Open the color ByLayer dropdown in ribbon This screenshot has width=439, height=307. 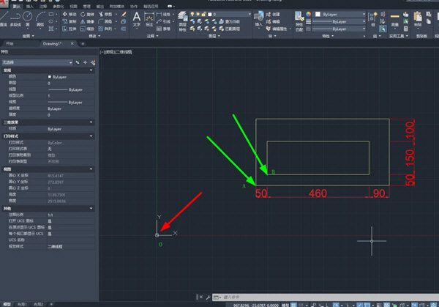[x=340, y=14]
